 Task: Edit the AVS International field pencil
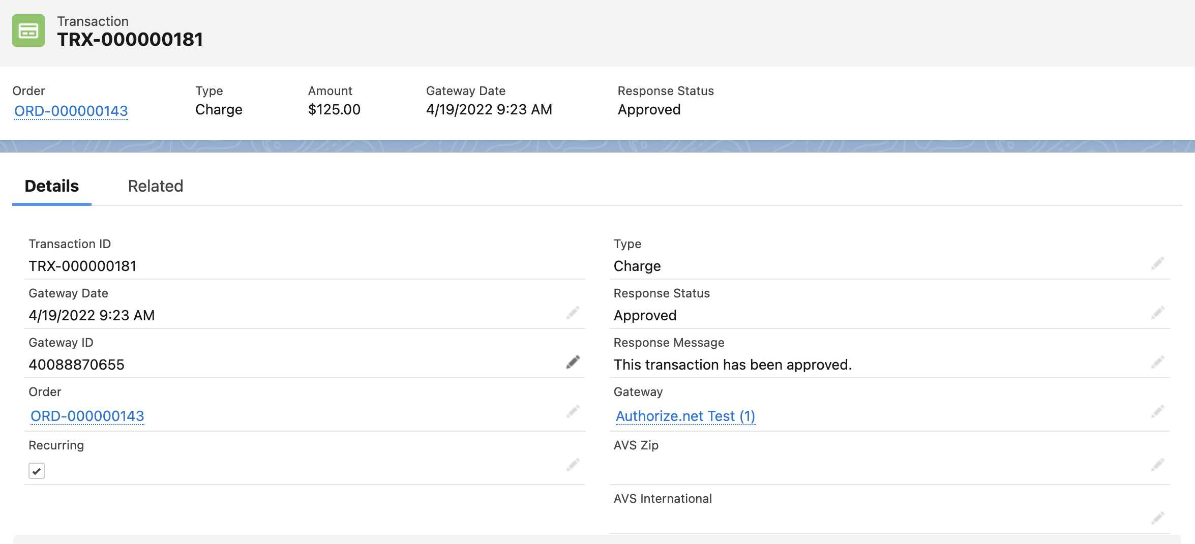coord(1158,518)
